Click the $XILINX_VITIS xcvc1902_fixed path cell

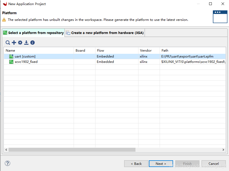(x=193, y=62)
